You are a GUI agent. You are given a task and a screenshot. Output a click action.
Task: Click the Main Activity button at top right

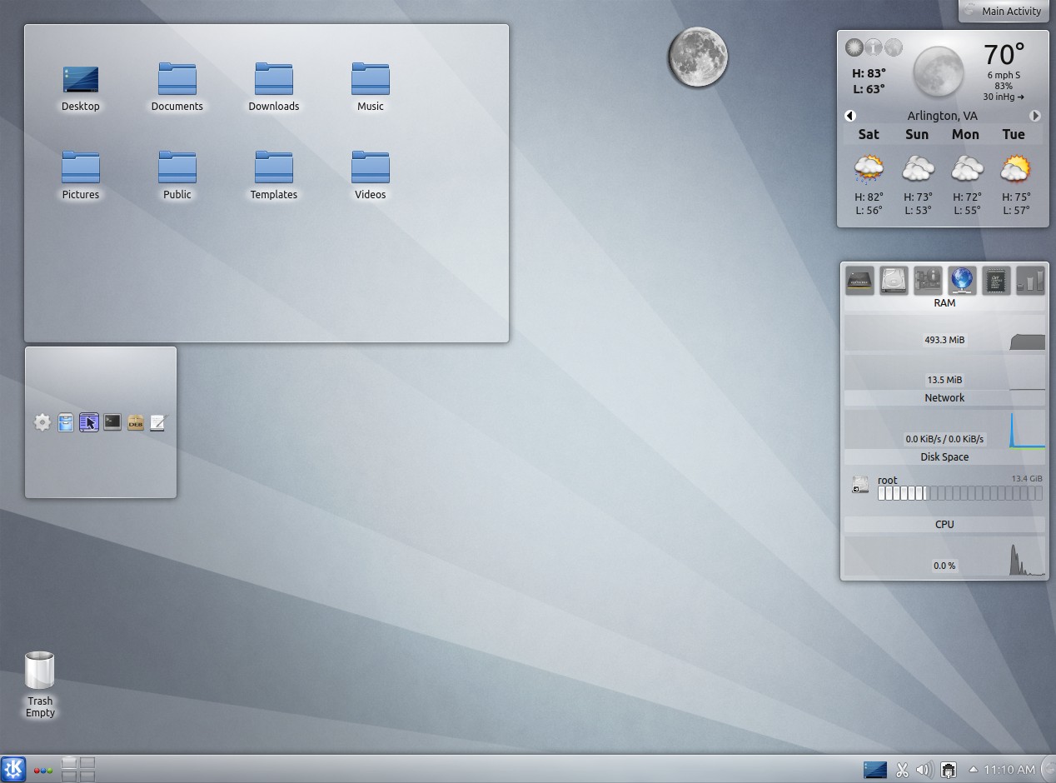click(x=1003, y=11)
